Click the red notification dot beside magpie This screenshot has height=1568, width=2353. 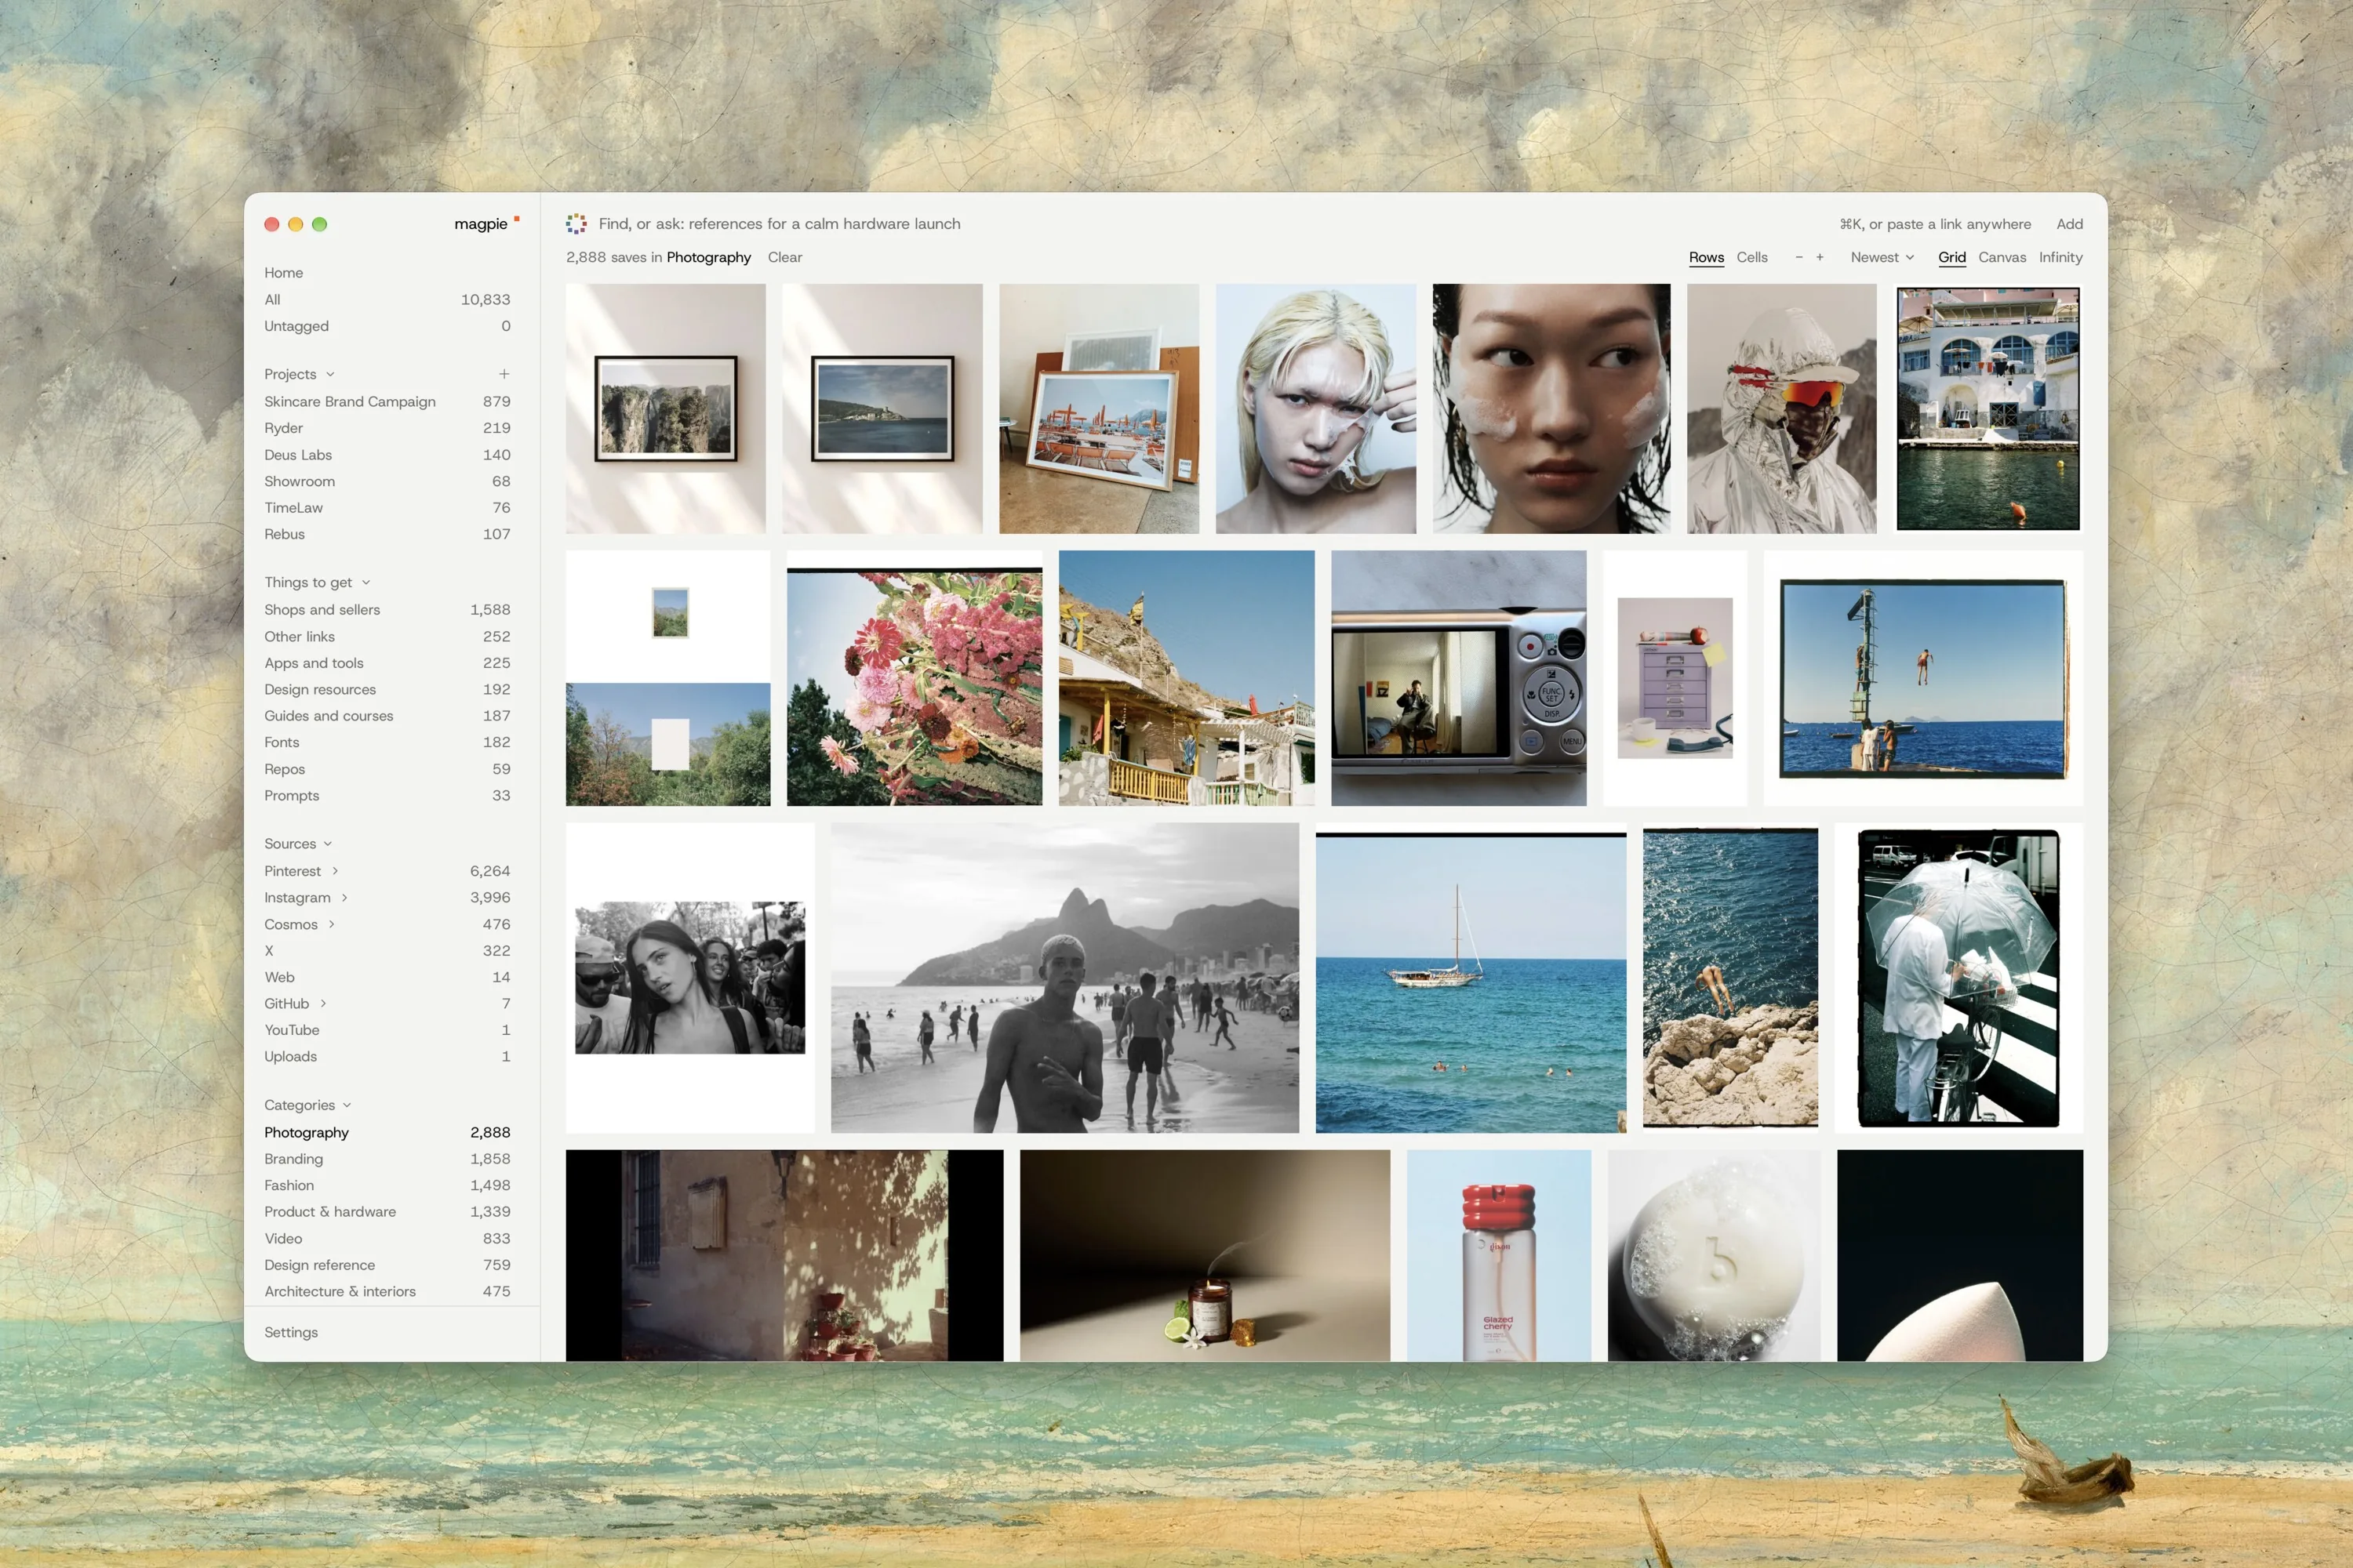point(516,218)
